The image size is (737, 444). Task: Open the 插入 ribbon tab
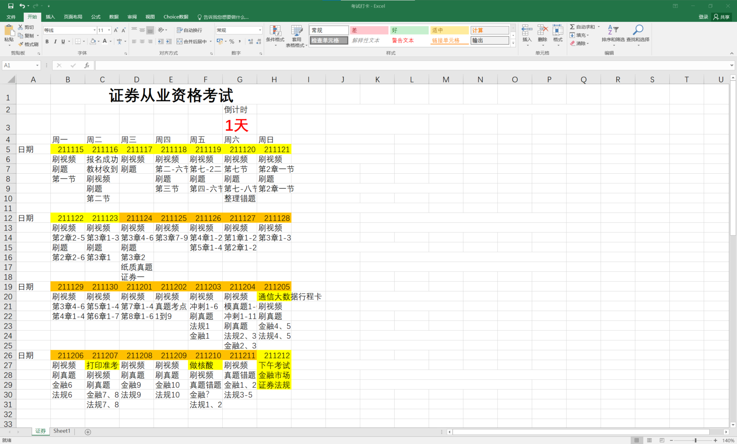50,17
